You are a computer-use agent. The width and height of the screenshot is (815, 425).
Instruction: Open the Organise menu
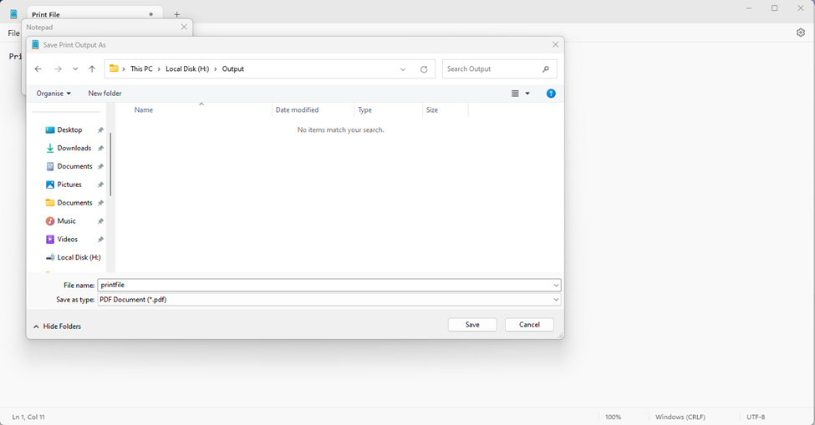[x=53, y=94]
